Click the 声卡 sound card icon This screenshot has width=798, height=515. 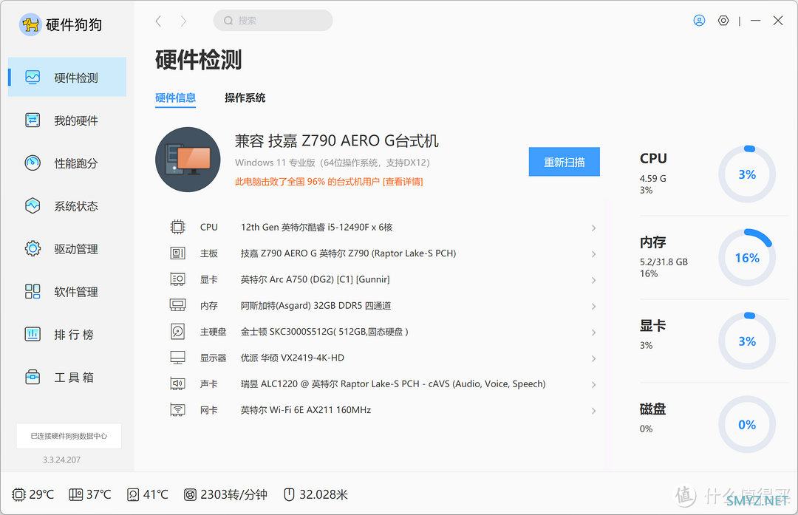pos(177,383)
